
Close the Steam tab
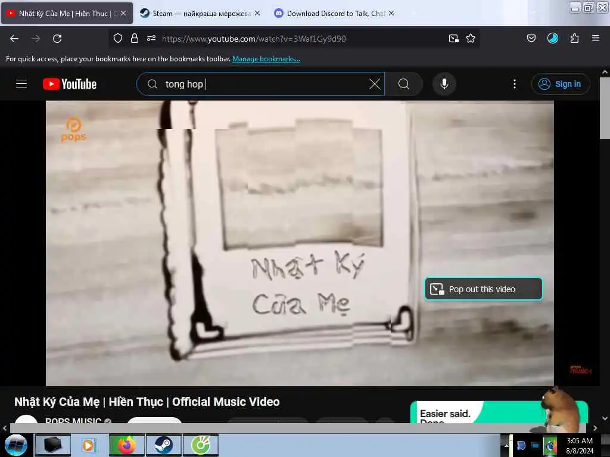(257, 13)
